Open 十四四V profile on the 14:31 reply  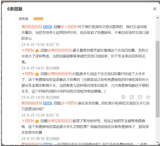27,50
